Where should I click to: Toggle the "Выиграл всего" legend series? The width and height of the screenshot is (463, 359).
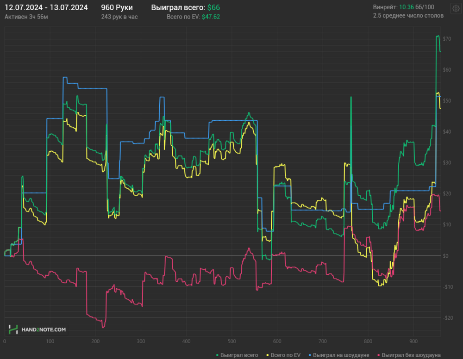point(237,355)
